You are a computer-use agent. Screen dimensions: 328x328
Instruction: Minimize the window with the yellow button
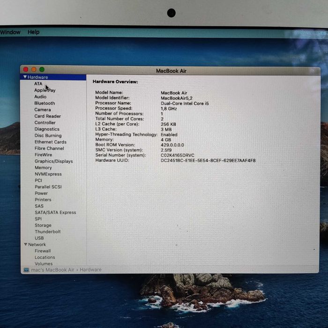(34, 69)
